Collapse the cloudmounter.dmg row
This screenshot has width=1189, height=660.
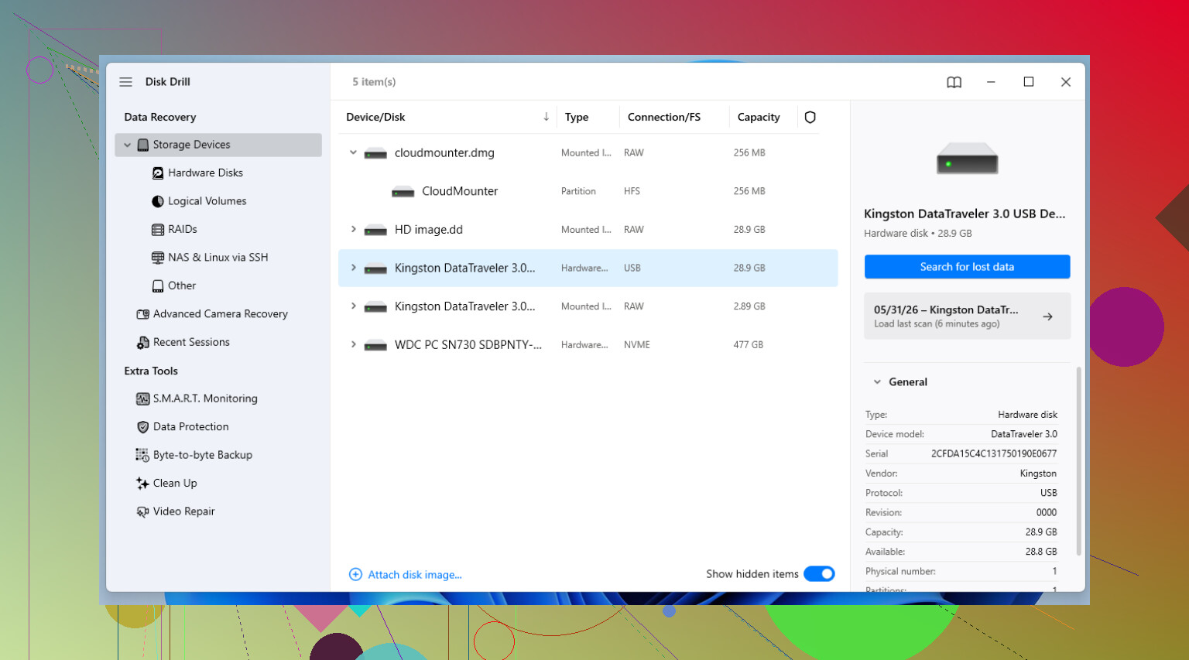click(353, 152)
